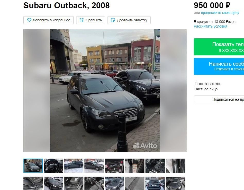Subscribe to the seller's listings
Screen dimensions: 244x190
pos(219,99)
